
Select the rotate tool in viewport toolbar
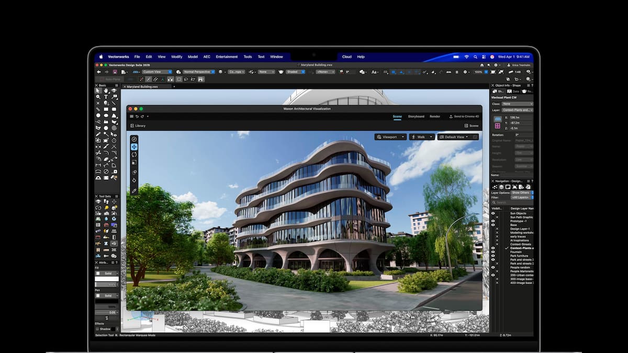(134, 154)
